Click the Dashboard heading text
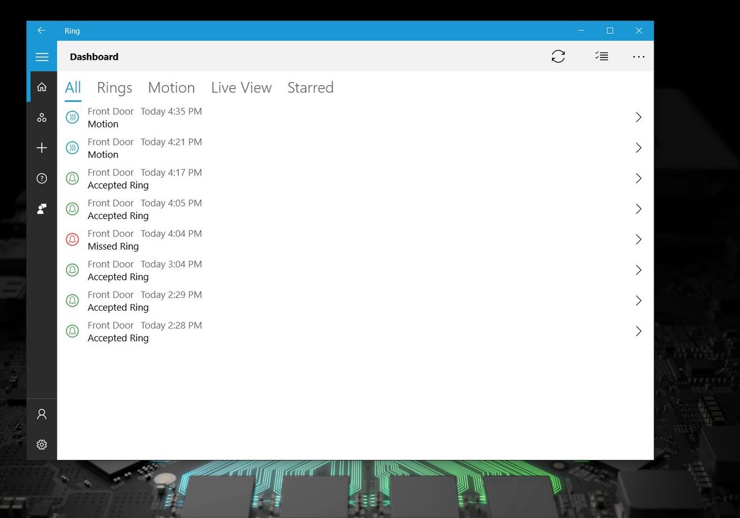This screenshot has height=518, width=740. click(x=94, y=57)
